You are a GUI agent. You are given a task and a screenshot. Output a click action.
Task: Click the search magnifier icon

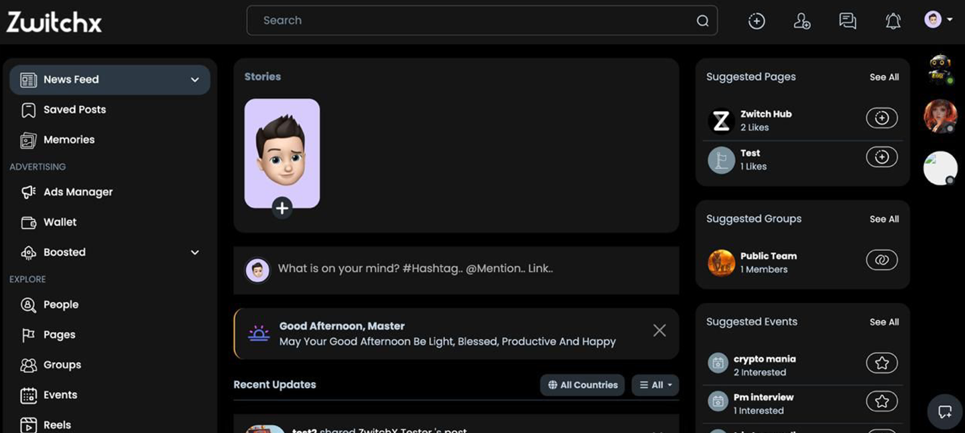point(702,21)
